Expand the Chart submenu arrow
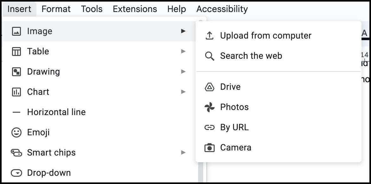This screenshot has width=371, height=184. (x=183, y=92)
